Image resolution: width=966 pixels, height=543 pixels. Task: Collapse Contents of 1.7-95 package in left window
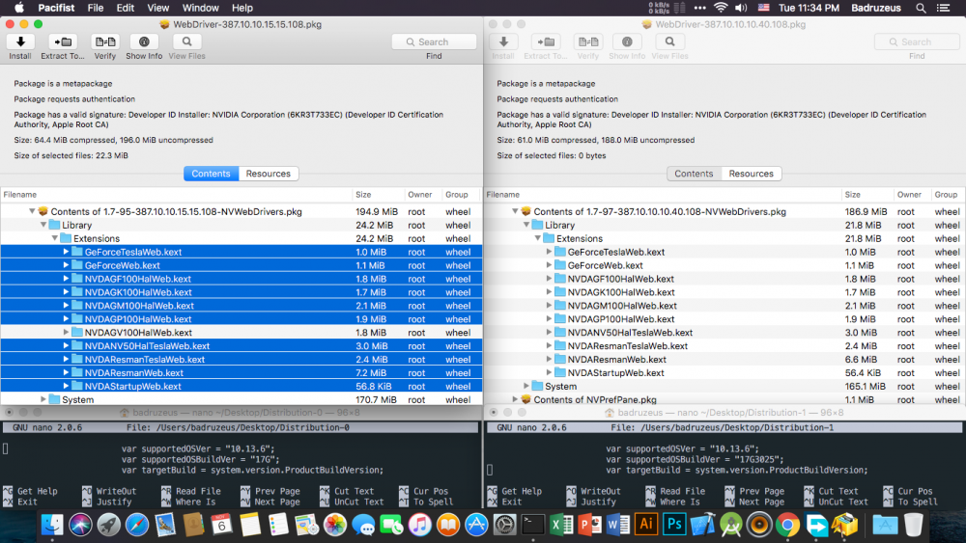(32, 211)
